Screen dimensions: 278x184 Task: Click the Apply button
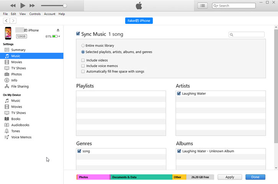(230, 177)
